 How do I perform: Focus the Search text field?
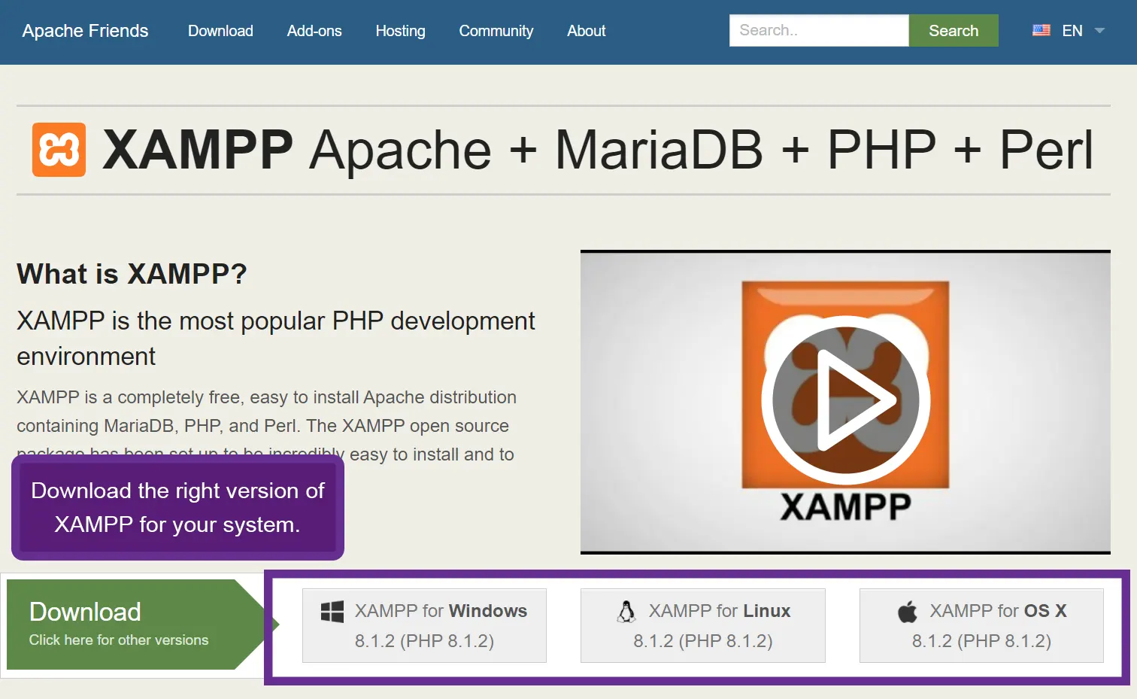point(818,31)
